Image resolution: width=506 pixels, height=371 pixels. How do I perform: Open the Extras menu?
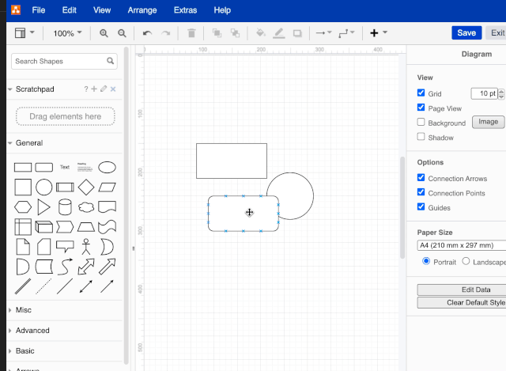[x=185, y=10]
